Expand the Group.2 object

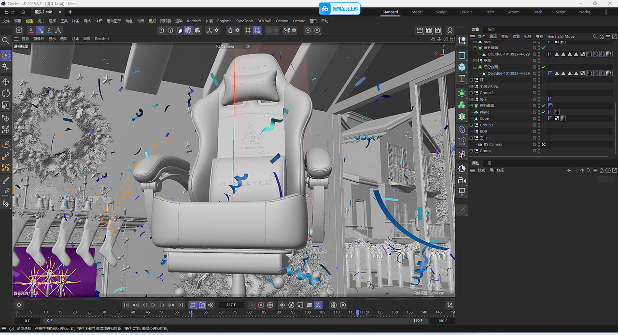click(x=471, y=93)
